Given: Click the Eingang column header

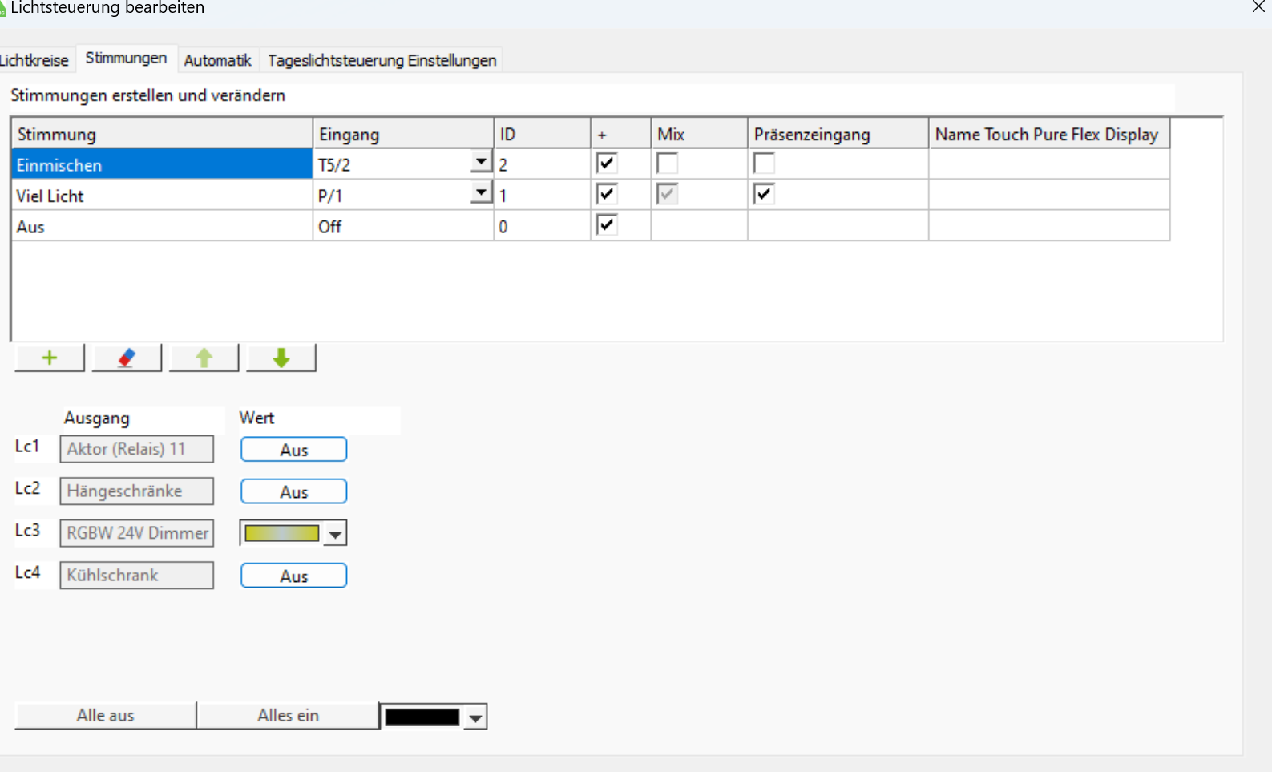Looking at the screenshot, I should pos(403,134).
